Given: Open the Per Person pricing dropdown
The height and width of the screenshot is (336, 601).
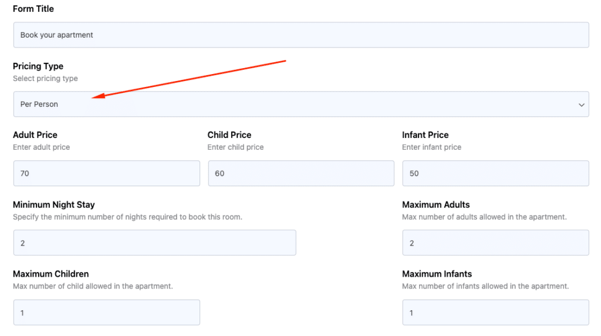Looking at the screenshot, I should (x=301, y=104).
